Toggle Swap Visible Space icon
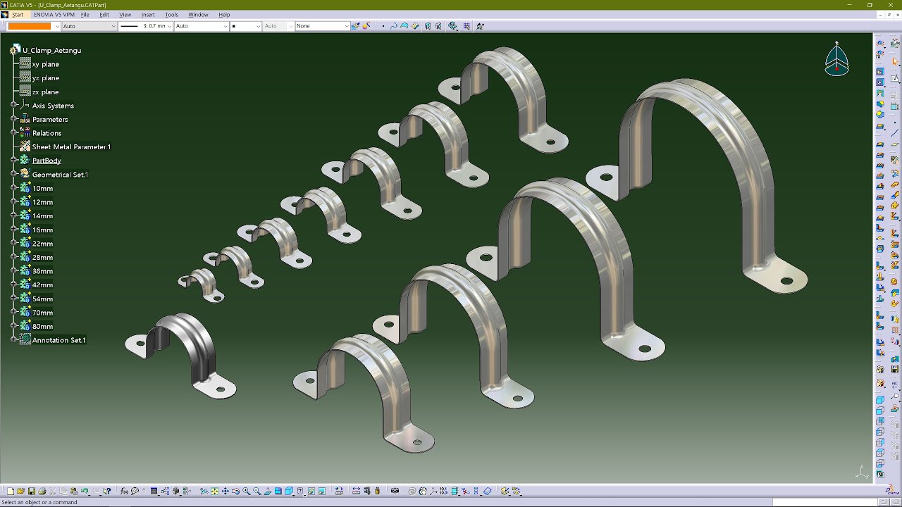Image resolution: width=902 pixels, height=507 pixels. point(321,491)
